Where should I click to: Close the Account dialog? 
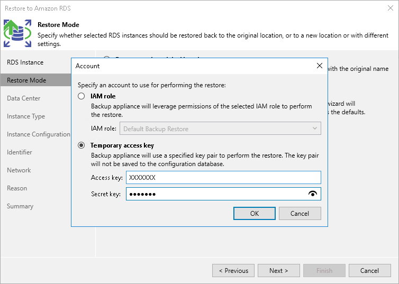coord(319,66)
